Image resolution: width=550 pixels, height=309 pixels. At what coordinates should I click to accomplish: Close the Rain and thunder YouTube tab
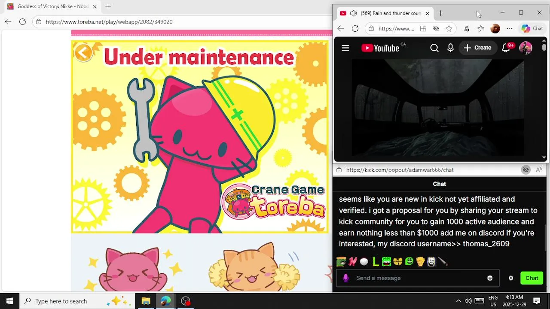(427, 13)
